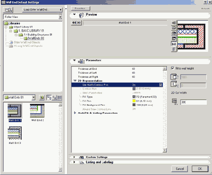Select the Wall End 2 thumbnail

pos(37,111)
